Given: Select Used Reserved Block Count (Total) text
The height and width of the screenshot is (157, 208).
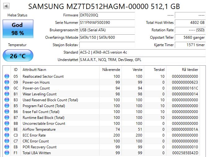Looking at the screenshot, I should pyautogui.click(x=50, y=100).
